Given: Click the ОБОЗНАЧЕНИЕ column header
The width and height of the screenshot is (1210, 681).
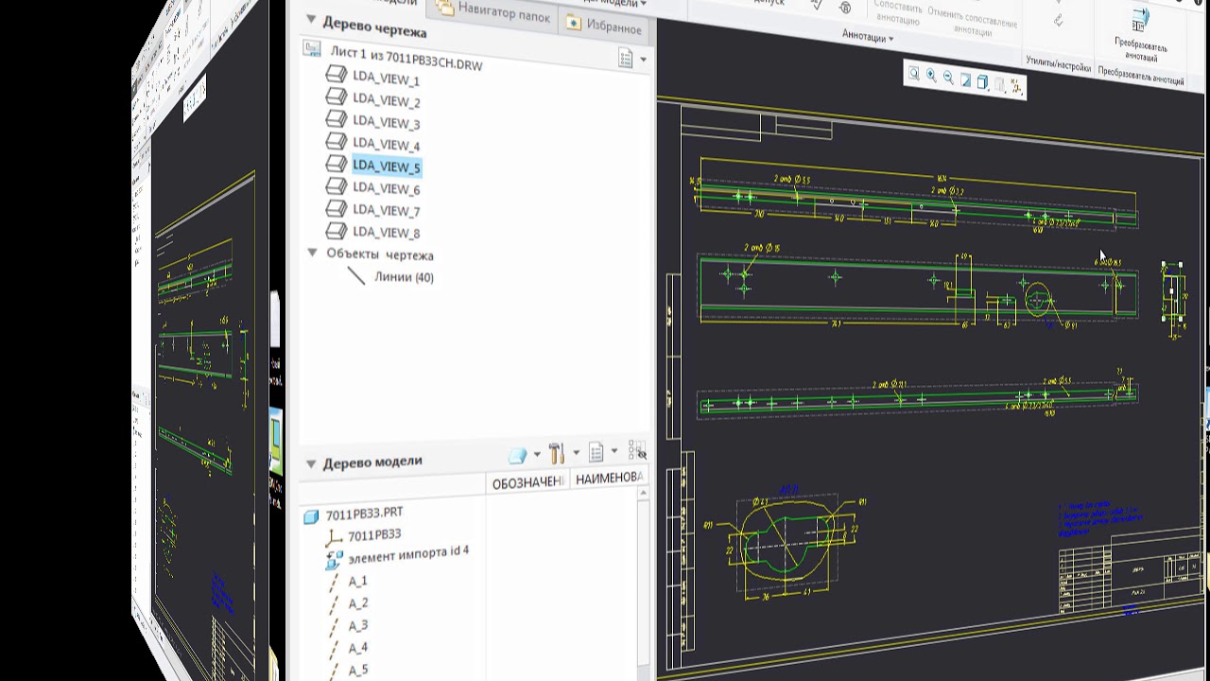Looking at the screenshot, I should 527,482.
